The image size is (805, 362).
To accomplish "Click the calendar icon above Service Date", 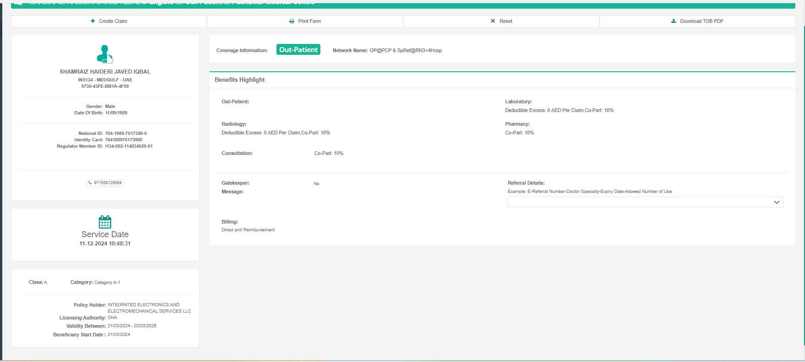I will click(105, 222).
